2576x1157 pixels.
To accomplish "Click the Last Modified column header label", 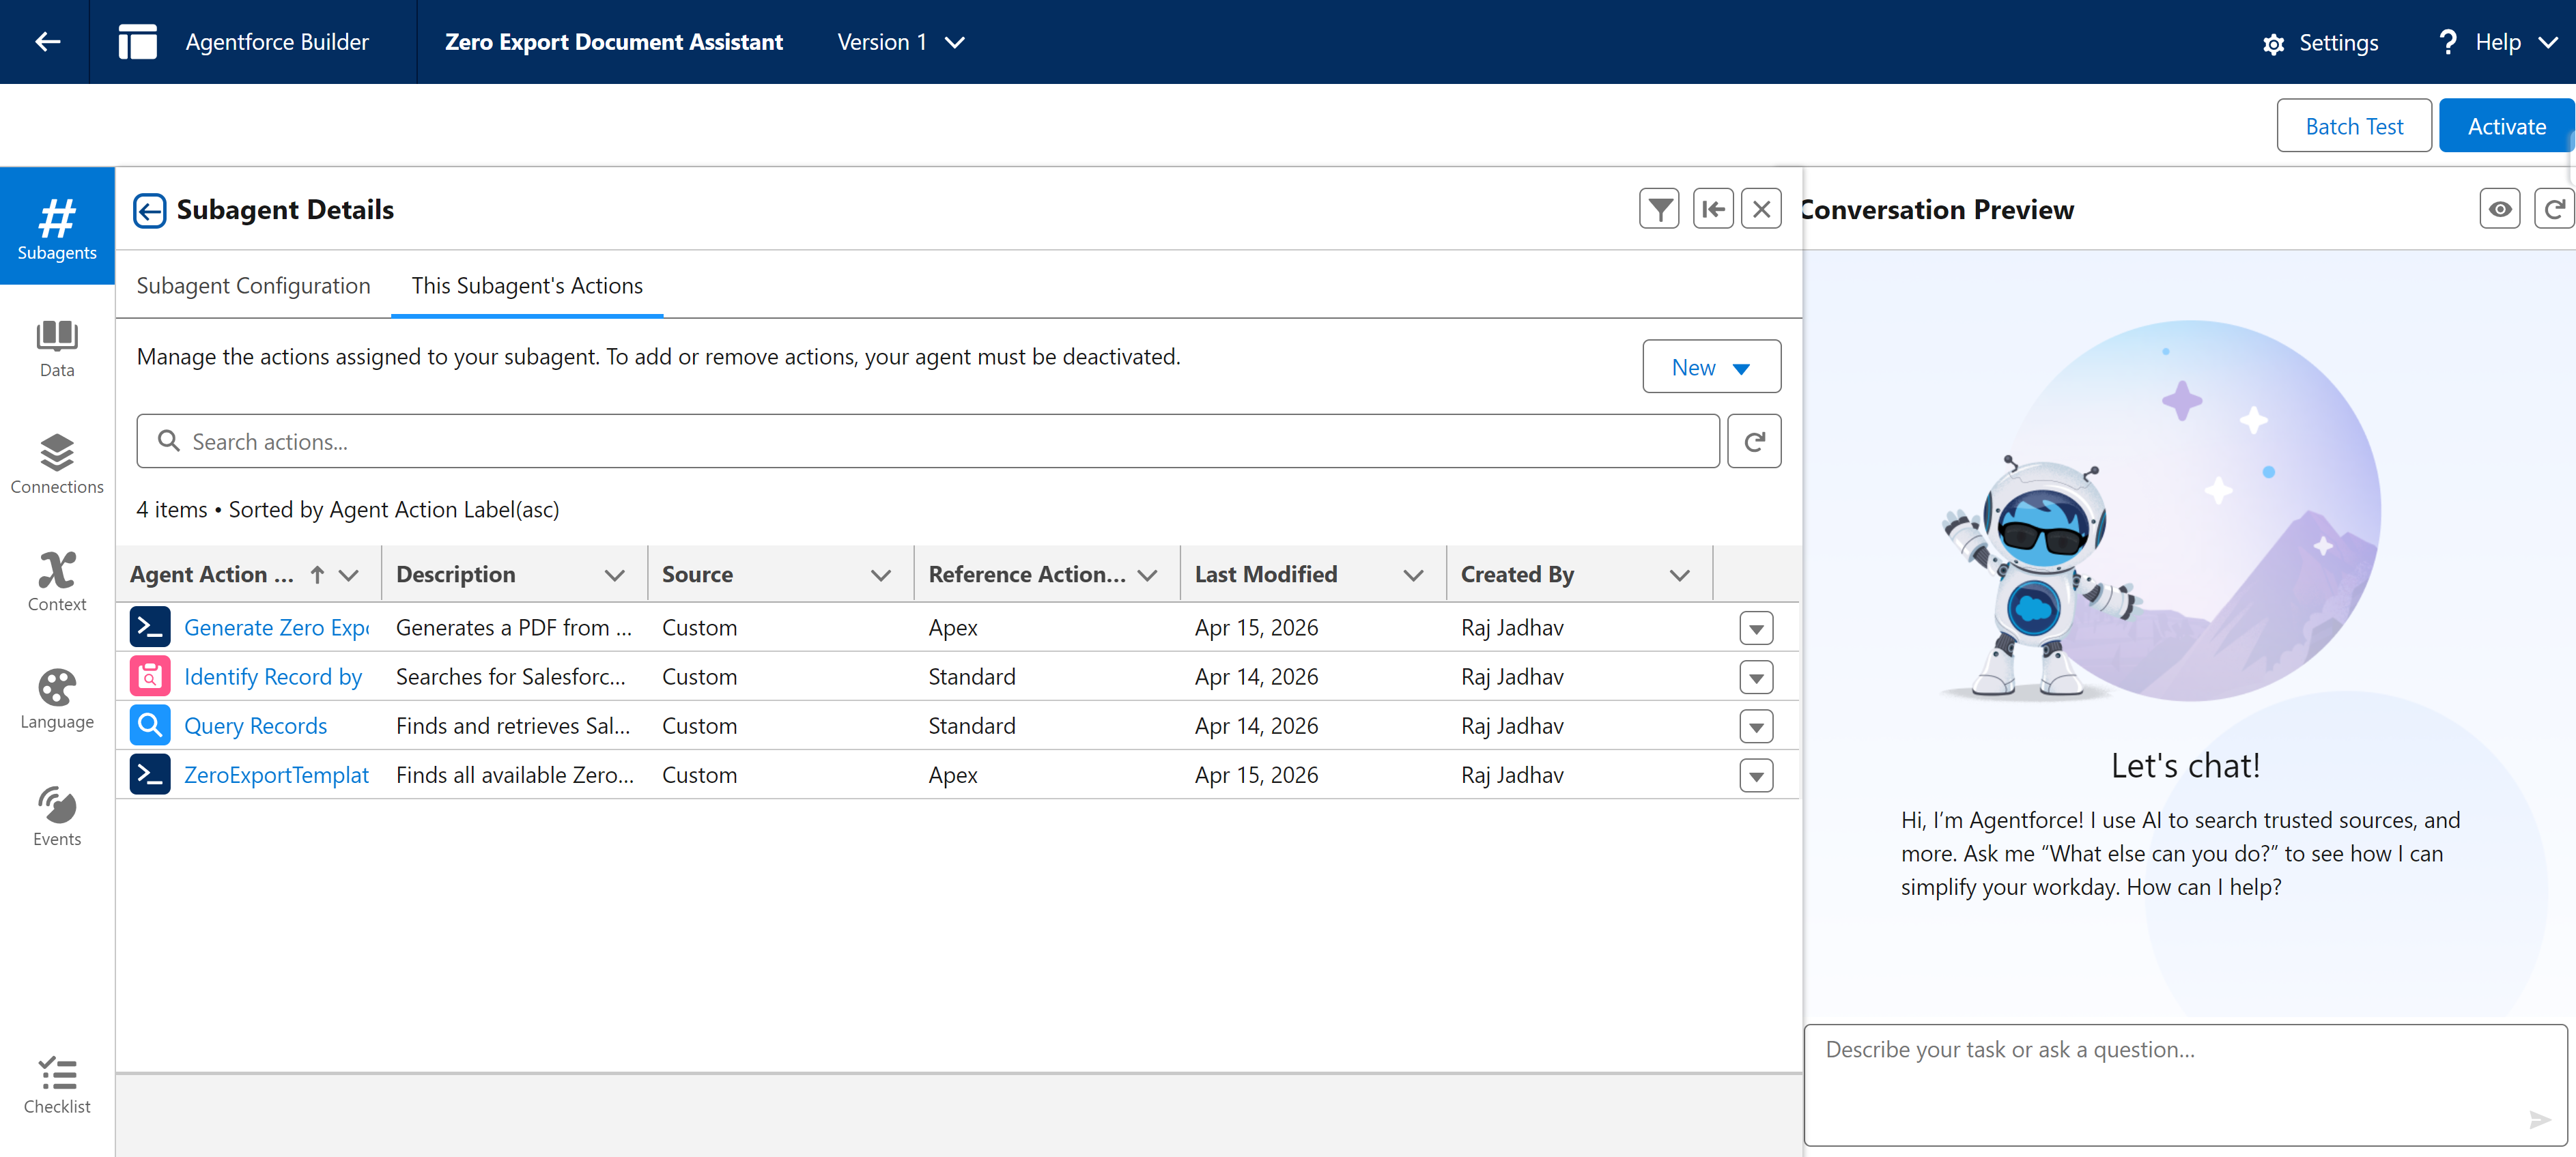I will coord(1266,574).
